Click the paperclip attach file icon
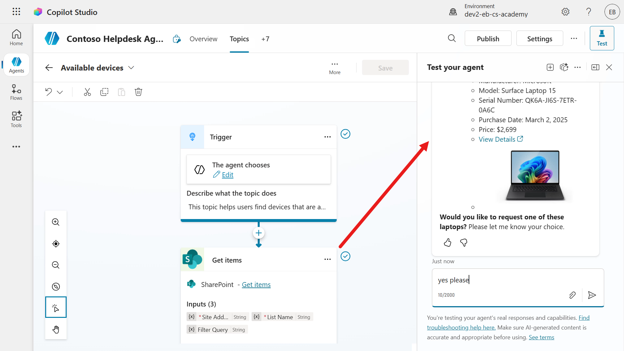 [x=572, y=295]
